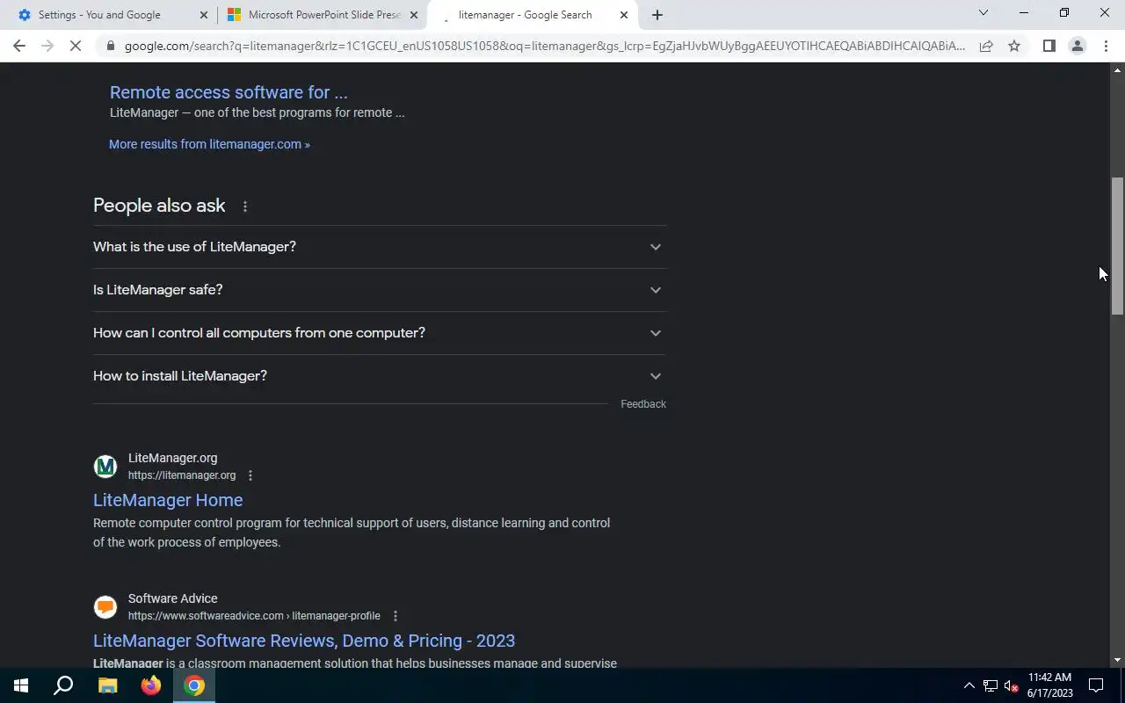
Task: Click the share page icon in address bar
Action: click(986, 46)
